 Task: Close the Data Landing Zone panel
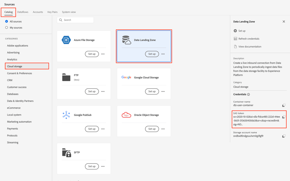pyautogui.click(x=284, y=22)
